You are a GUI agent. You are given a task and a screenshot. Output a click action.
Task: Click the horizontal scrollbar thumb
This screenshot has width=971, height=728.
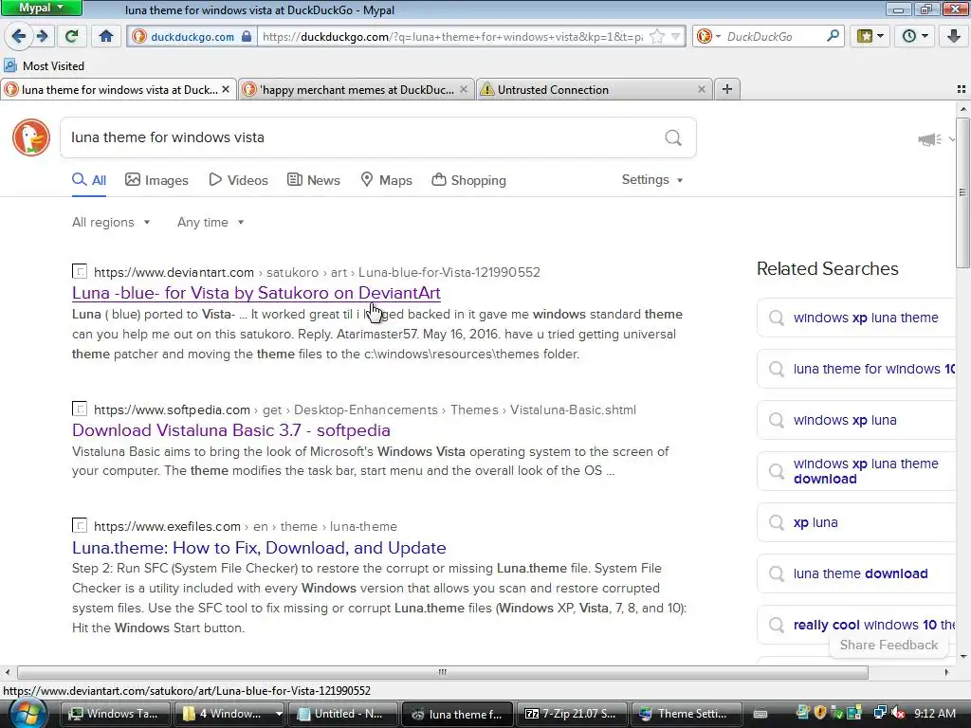pyautogui.click(x=442, y=672)
